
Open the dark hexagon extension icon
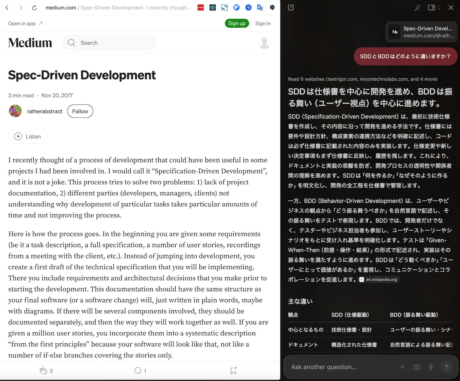272,8
